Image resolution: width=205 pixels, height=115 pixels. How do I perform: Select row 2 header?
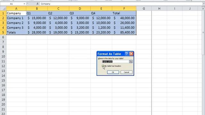(3, 18)
